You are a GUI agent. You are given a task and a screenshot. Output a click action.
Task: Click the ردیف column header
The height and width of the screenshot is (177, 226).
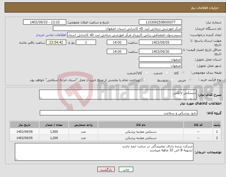(217, 125)
